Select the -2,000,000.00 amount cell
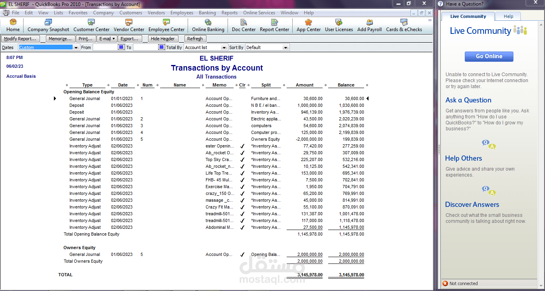Screen dimensions: 545x291 [309, 139]
